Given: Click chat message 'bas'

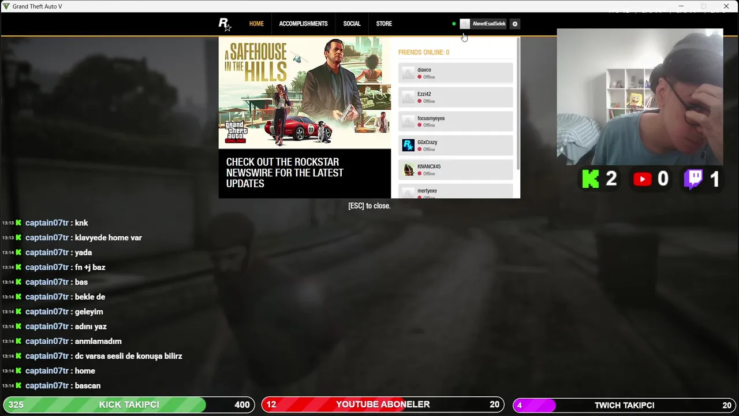Looking at the screenshot, I should click(81, 282).
